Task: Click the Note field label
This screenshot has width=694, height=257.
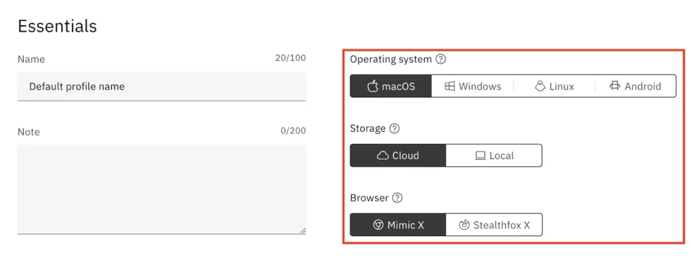Action: coord(28,132)
